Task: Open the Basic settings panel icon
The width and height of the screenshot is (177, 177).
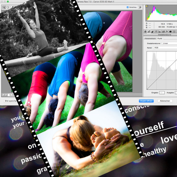Action: [145, 32]
